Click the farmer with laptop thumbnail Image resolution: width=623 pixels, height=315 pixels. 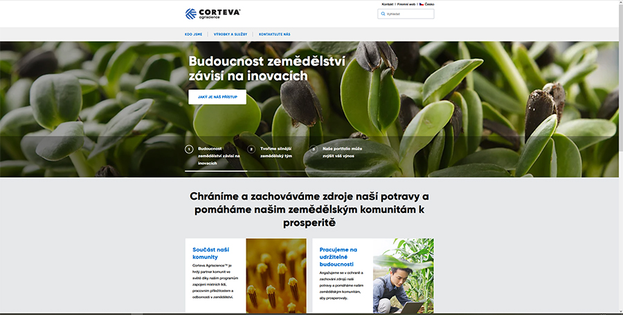(x=404, y=276)
